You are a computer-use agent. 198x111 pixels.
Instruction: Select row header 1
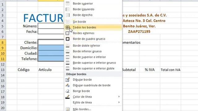point(3,4)
